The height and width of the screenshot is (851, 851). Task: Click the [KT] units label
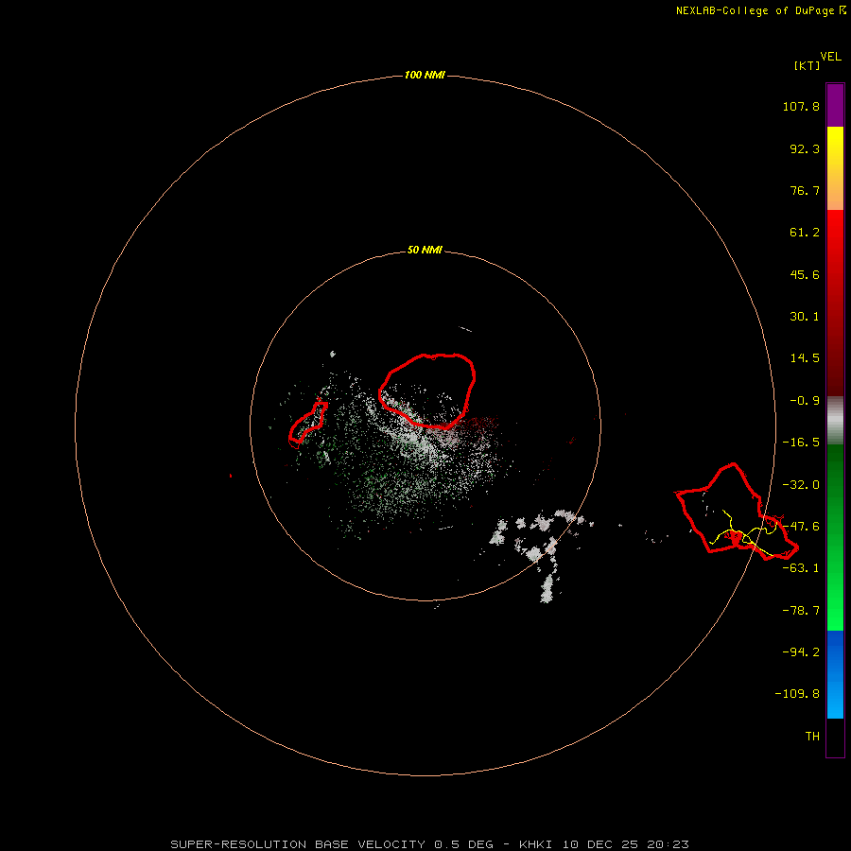tap(808, 65)
